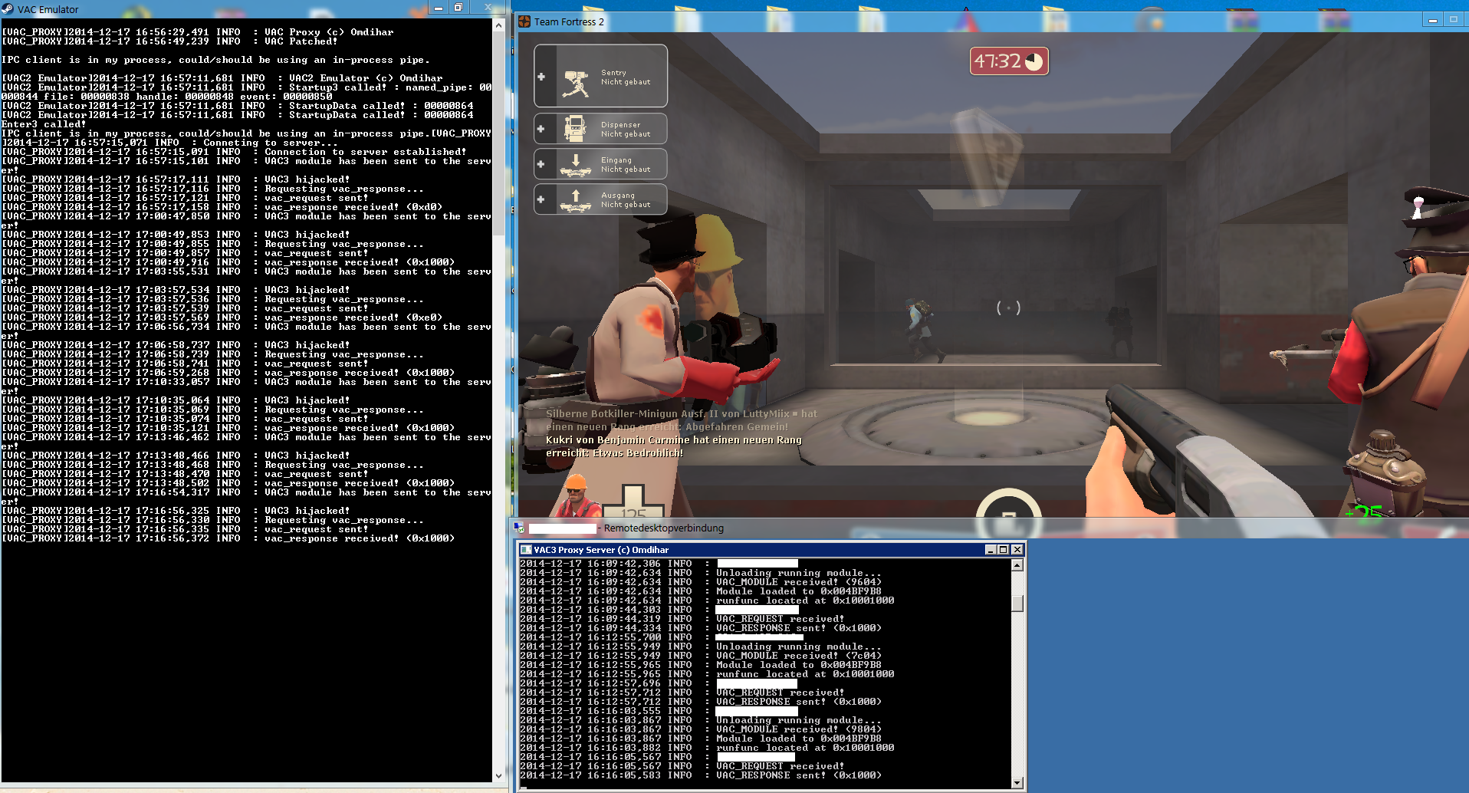This screenshot has width=1469, height=793.
Task: Minimize the VAC3 Proxy Server window
Action: (x=990, y=550)
